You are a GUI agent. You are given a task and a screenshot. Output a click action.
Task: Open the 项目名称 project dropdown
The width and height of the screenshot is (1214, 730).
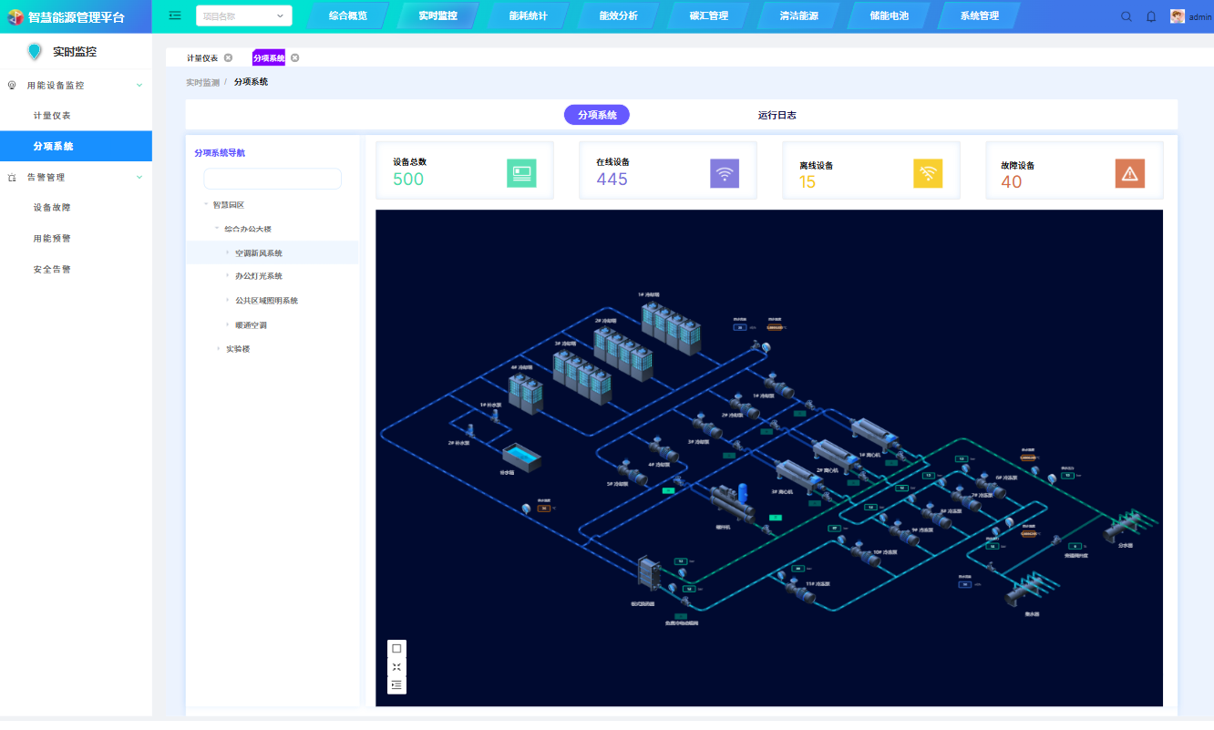click(243, 15)
